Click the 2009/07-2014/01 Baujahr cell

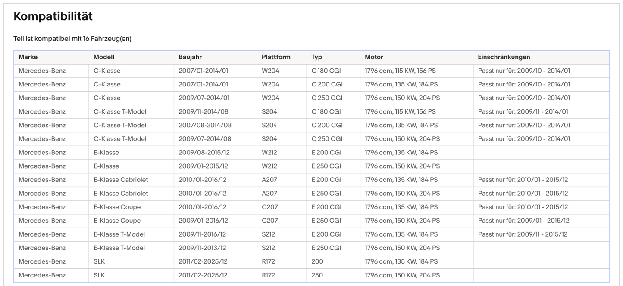tap(204, 98)
